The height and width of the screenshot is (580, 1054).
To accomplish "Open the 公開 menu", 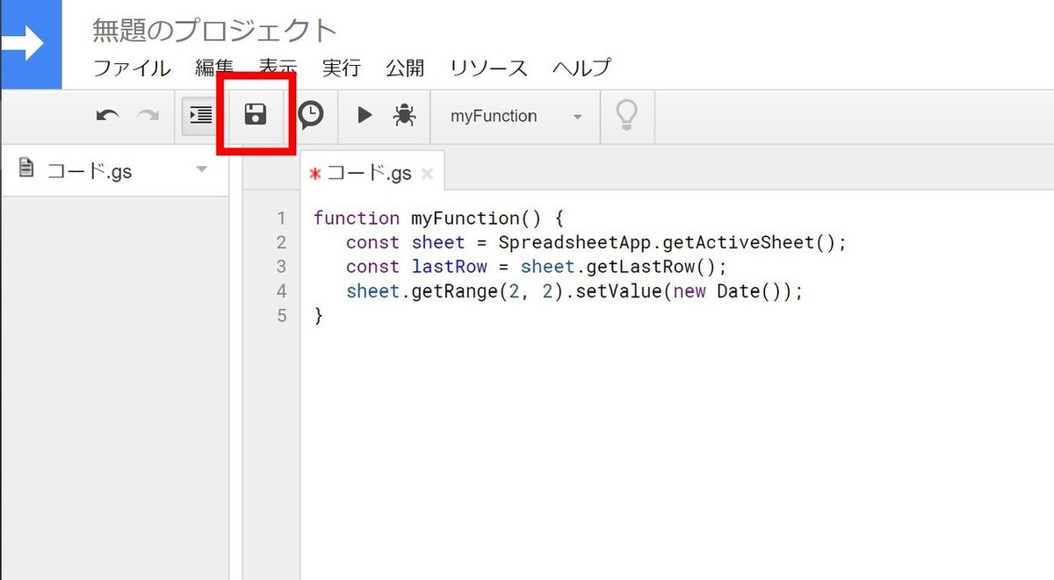I will click(404, 68).
